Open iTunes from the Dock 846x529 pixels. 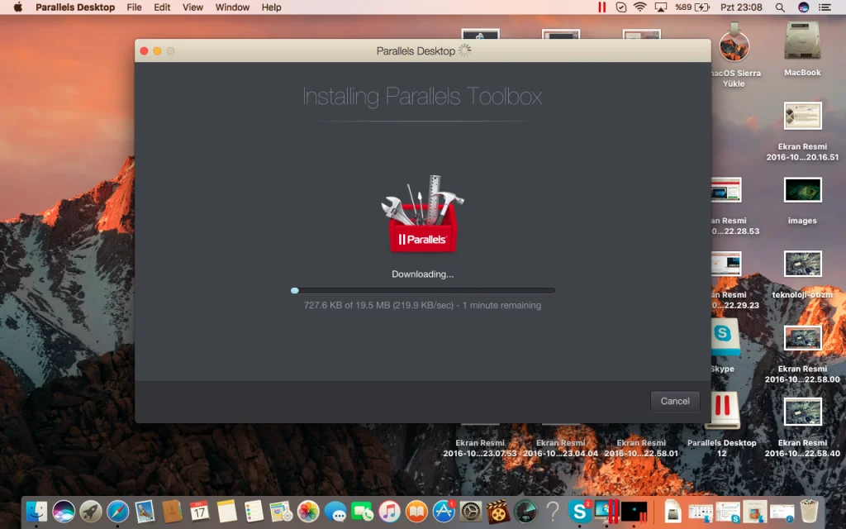click(390, 512)
